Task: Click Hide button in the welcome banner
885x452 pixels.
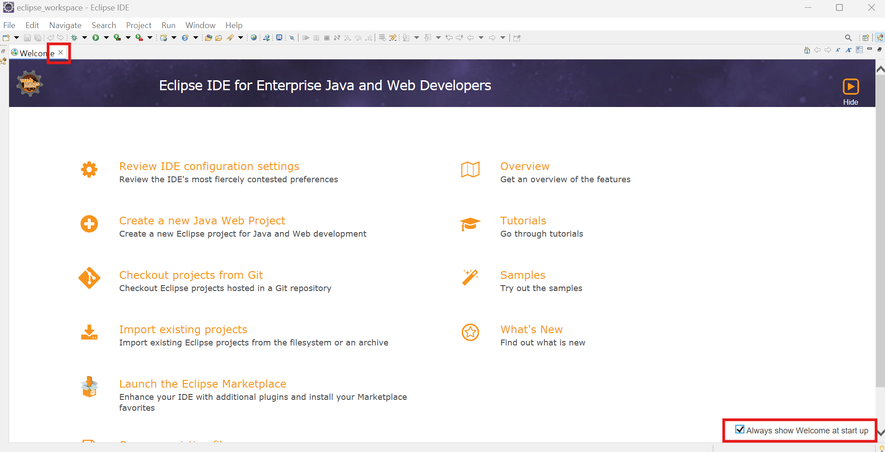Action: 851,92
